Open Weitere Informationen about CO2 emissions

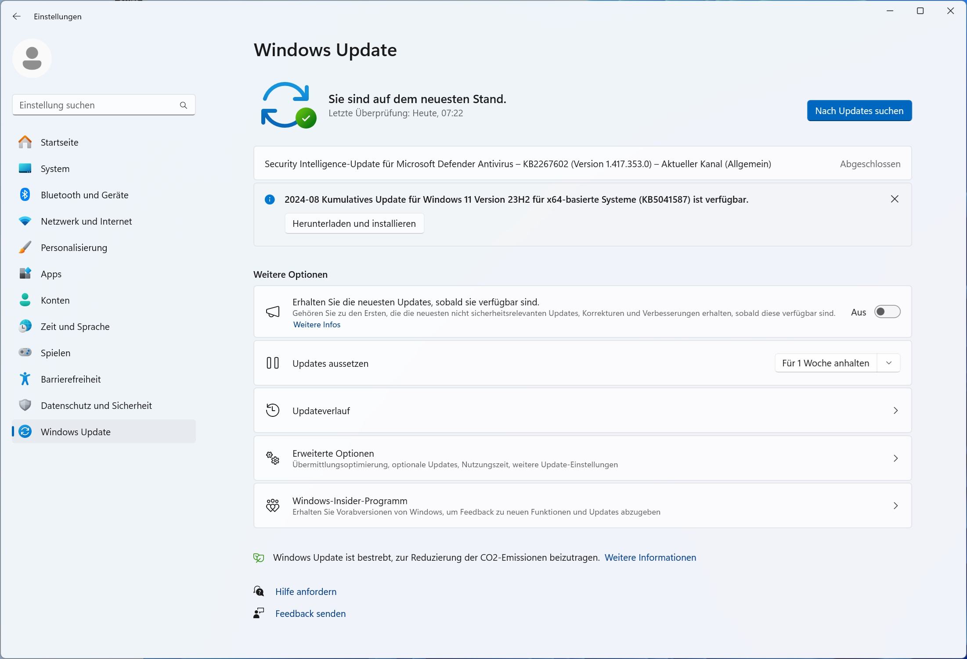pos(650,558)
